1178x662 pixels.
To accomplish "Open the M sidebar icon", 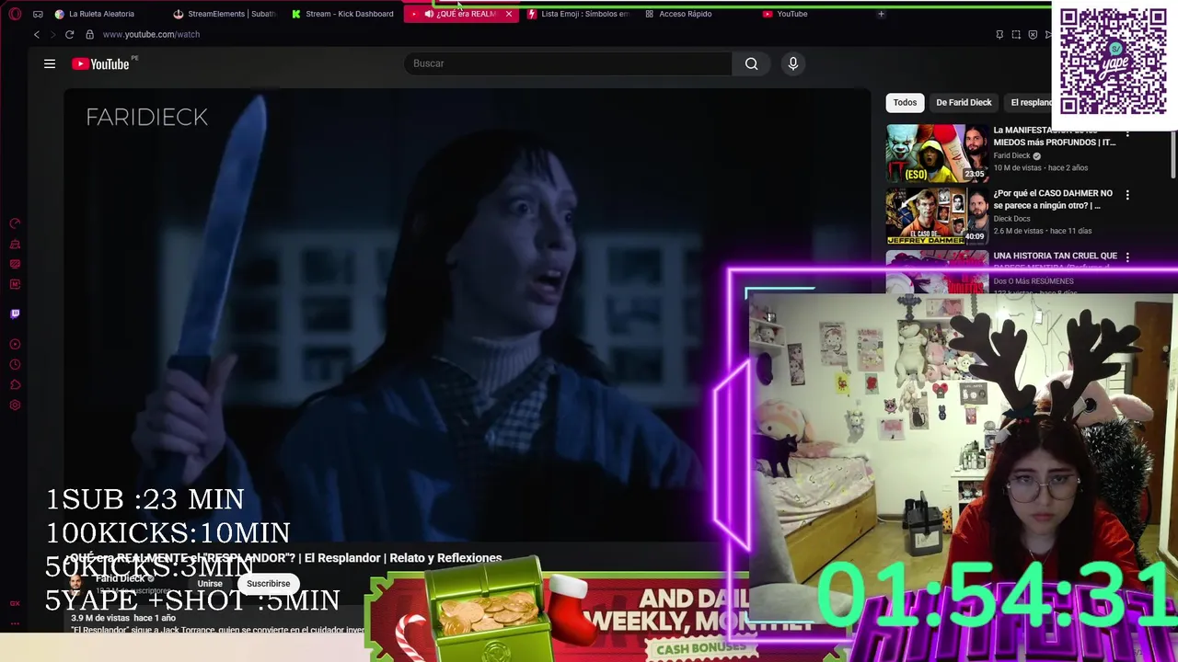I will [15, 284].
